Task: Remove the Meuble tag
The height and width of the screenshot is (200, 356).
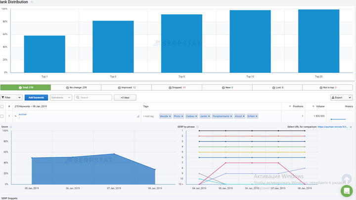Action: pos(170,116)
